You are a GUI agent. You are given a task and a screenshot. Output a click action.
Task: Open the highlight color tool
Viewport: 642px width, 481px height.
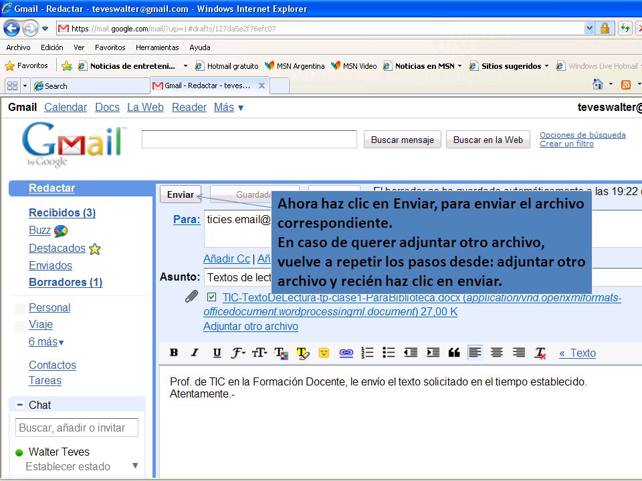tap(302, 353)
